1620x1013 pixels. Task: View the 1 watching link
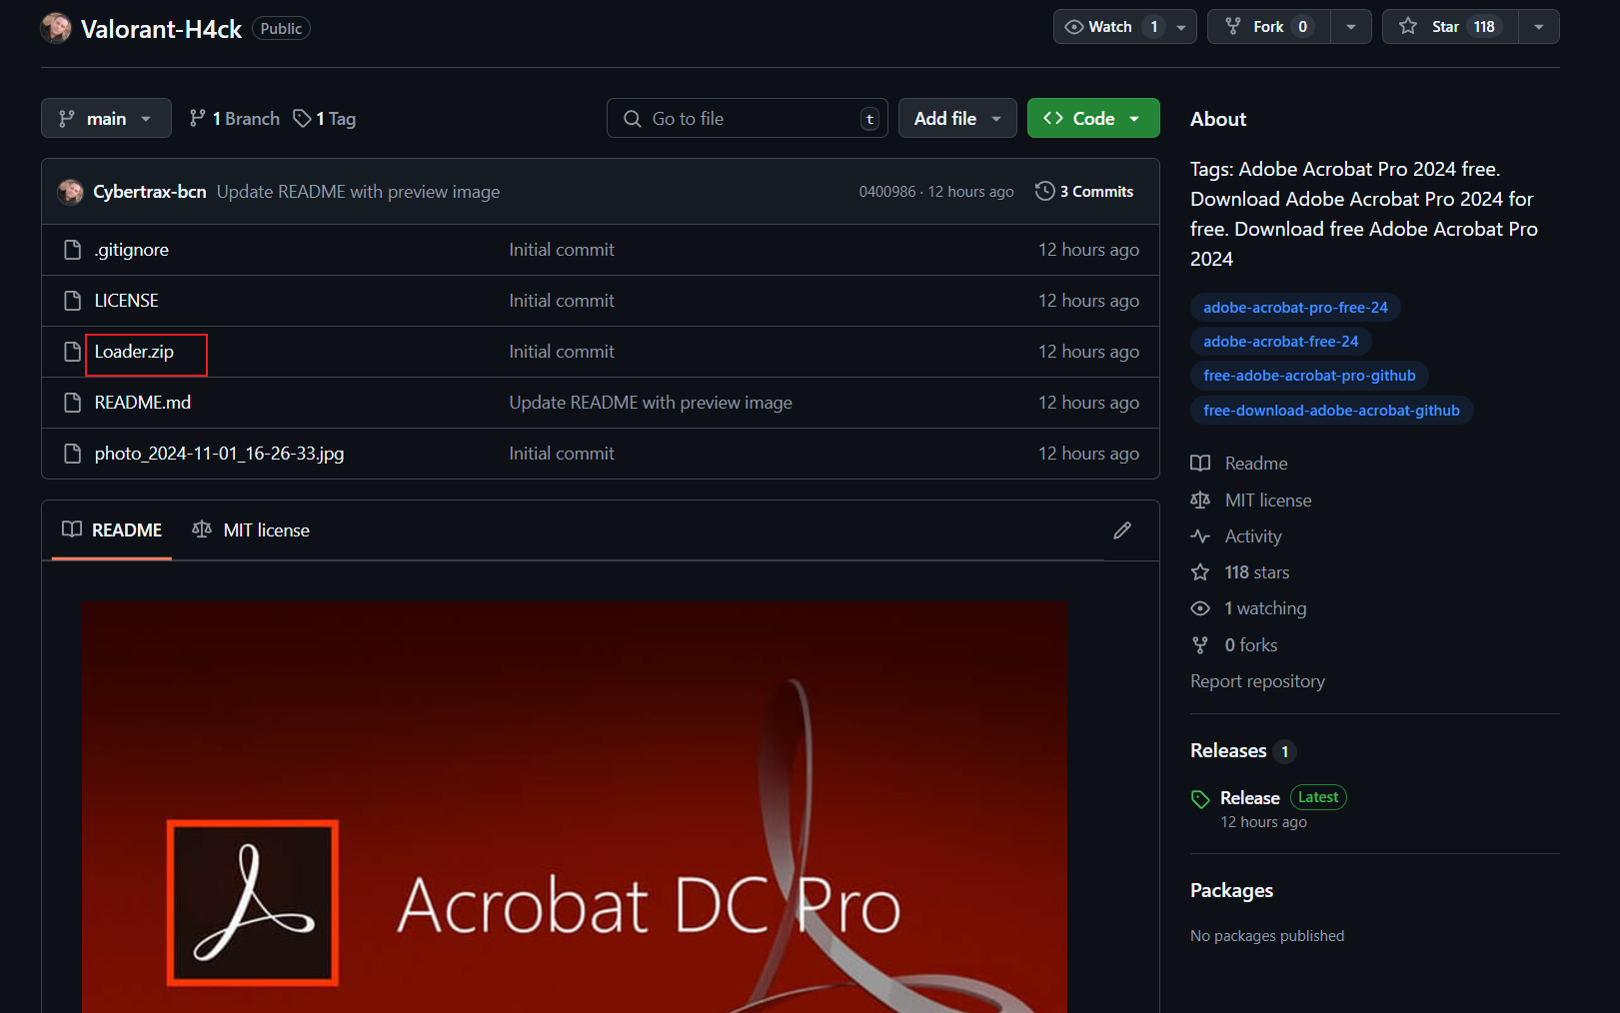pyautogui.click(x=1248, y=608)
